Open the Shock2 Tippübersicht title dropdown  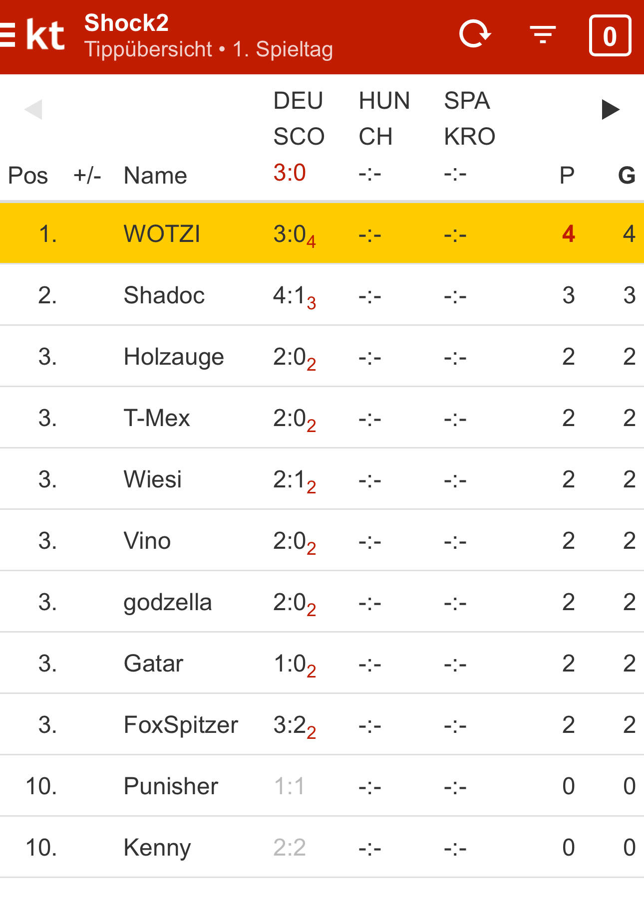[209, 36]
